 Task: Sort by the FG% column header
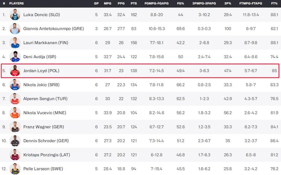coord(181,3)
